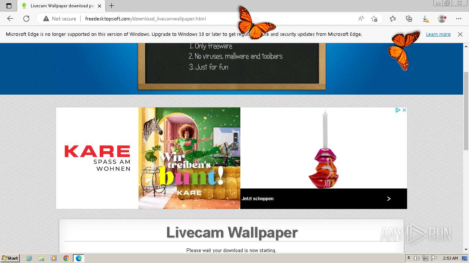Viewport: 469px width, 263px height.
Task: Open Read aloud in the address bar
Action: 361,19
